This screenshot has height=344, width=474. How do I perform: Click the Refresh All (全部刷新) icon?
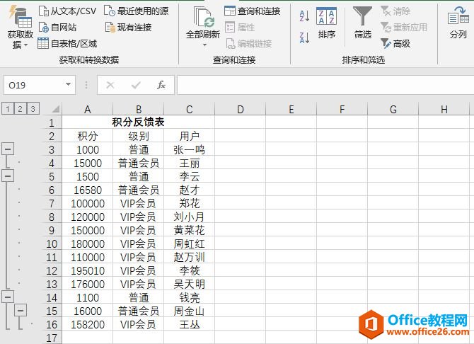(x=204, y=18)
